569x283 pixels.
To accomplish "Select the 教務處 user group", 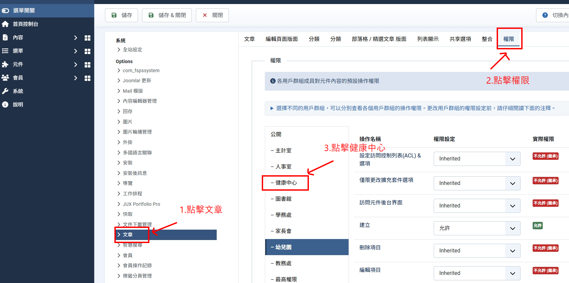I will 307,263.
